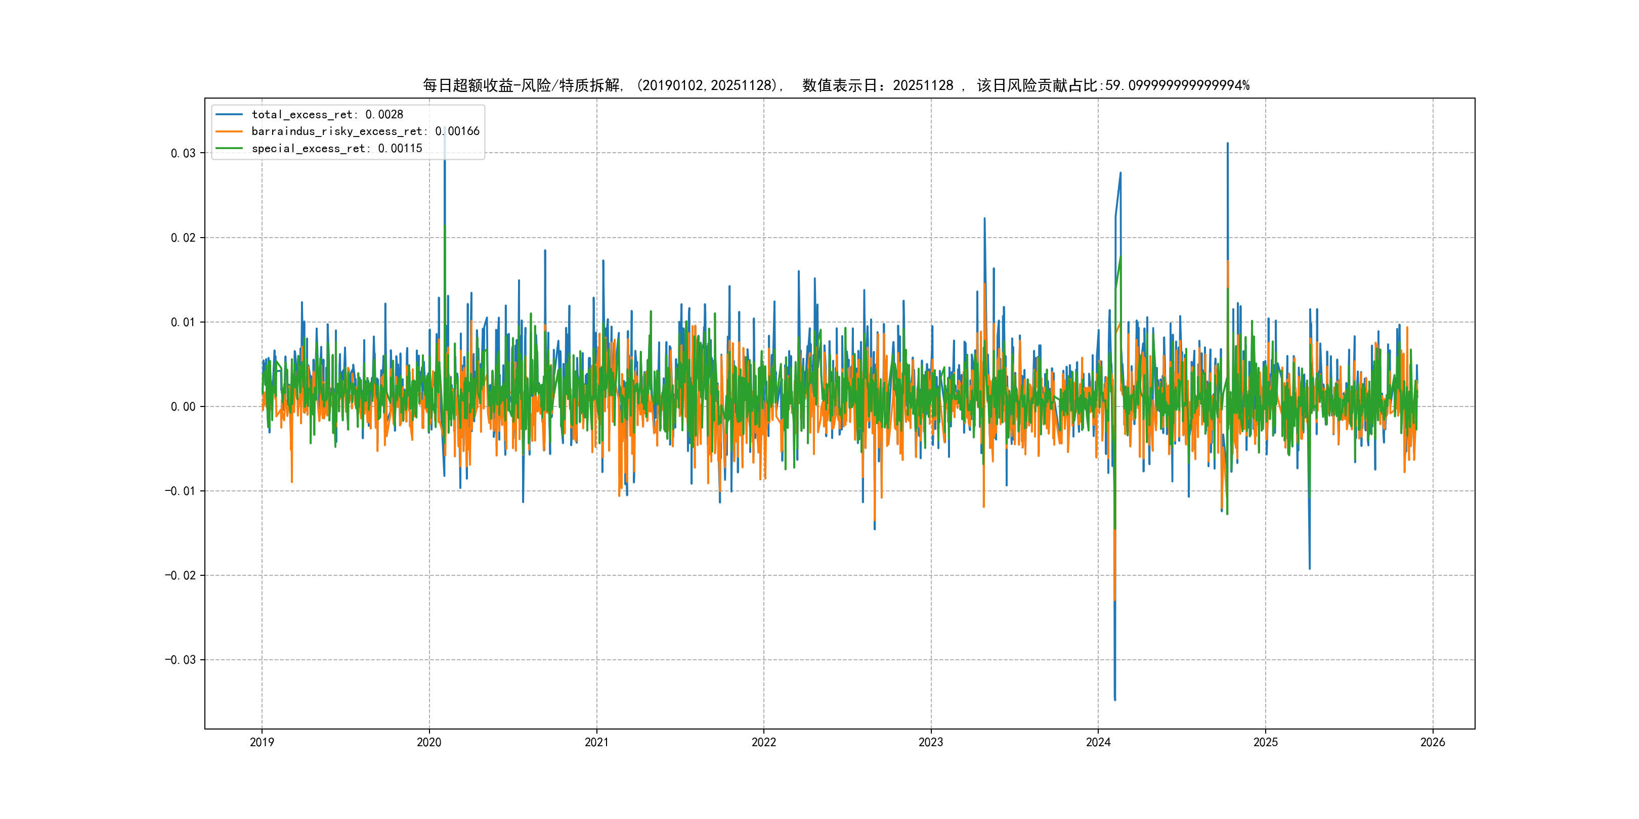This screenshot has width=1639, height=819.
Task: Click the 2023 x-axis tick label
Action: tap(931, 742)
